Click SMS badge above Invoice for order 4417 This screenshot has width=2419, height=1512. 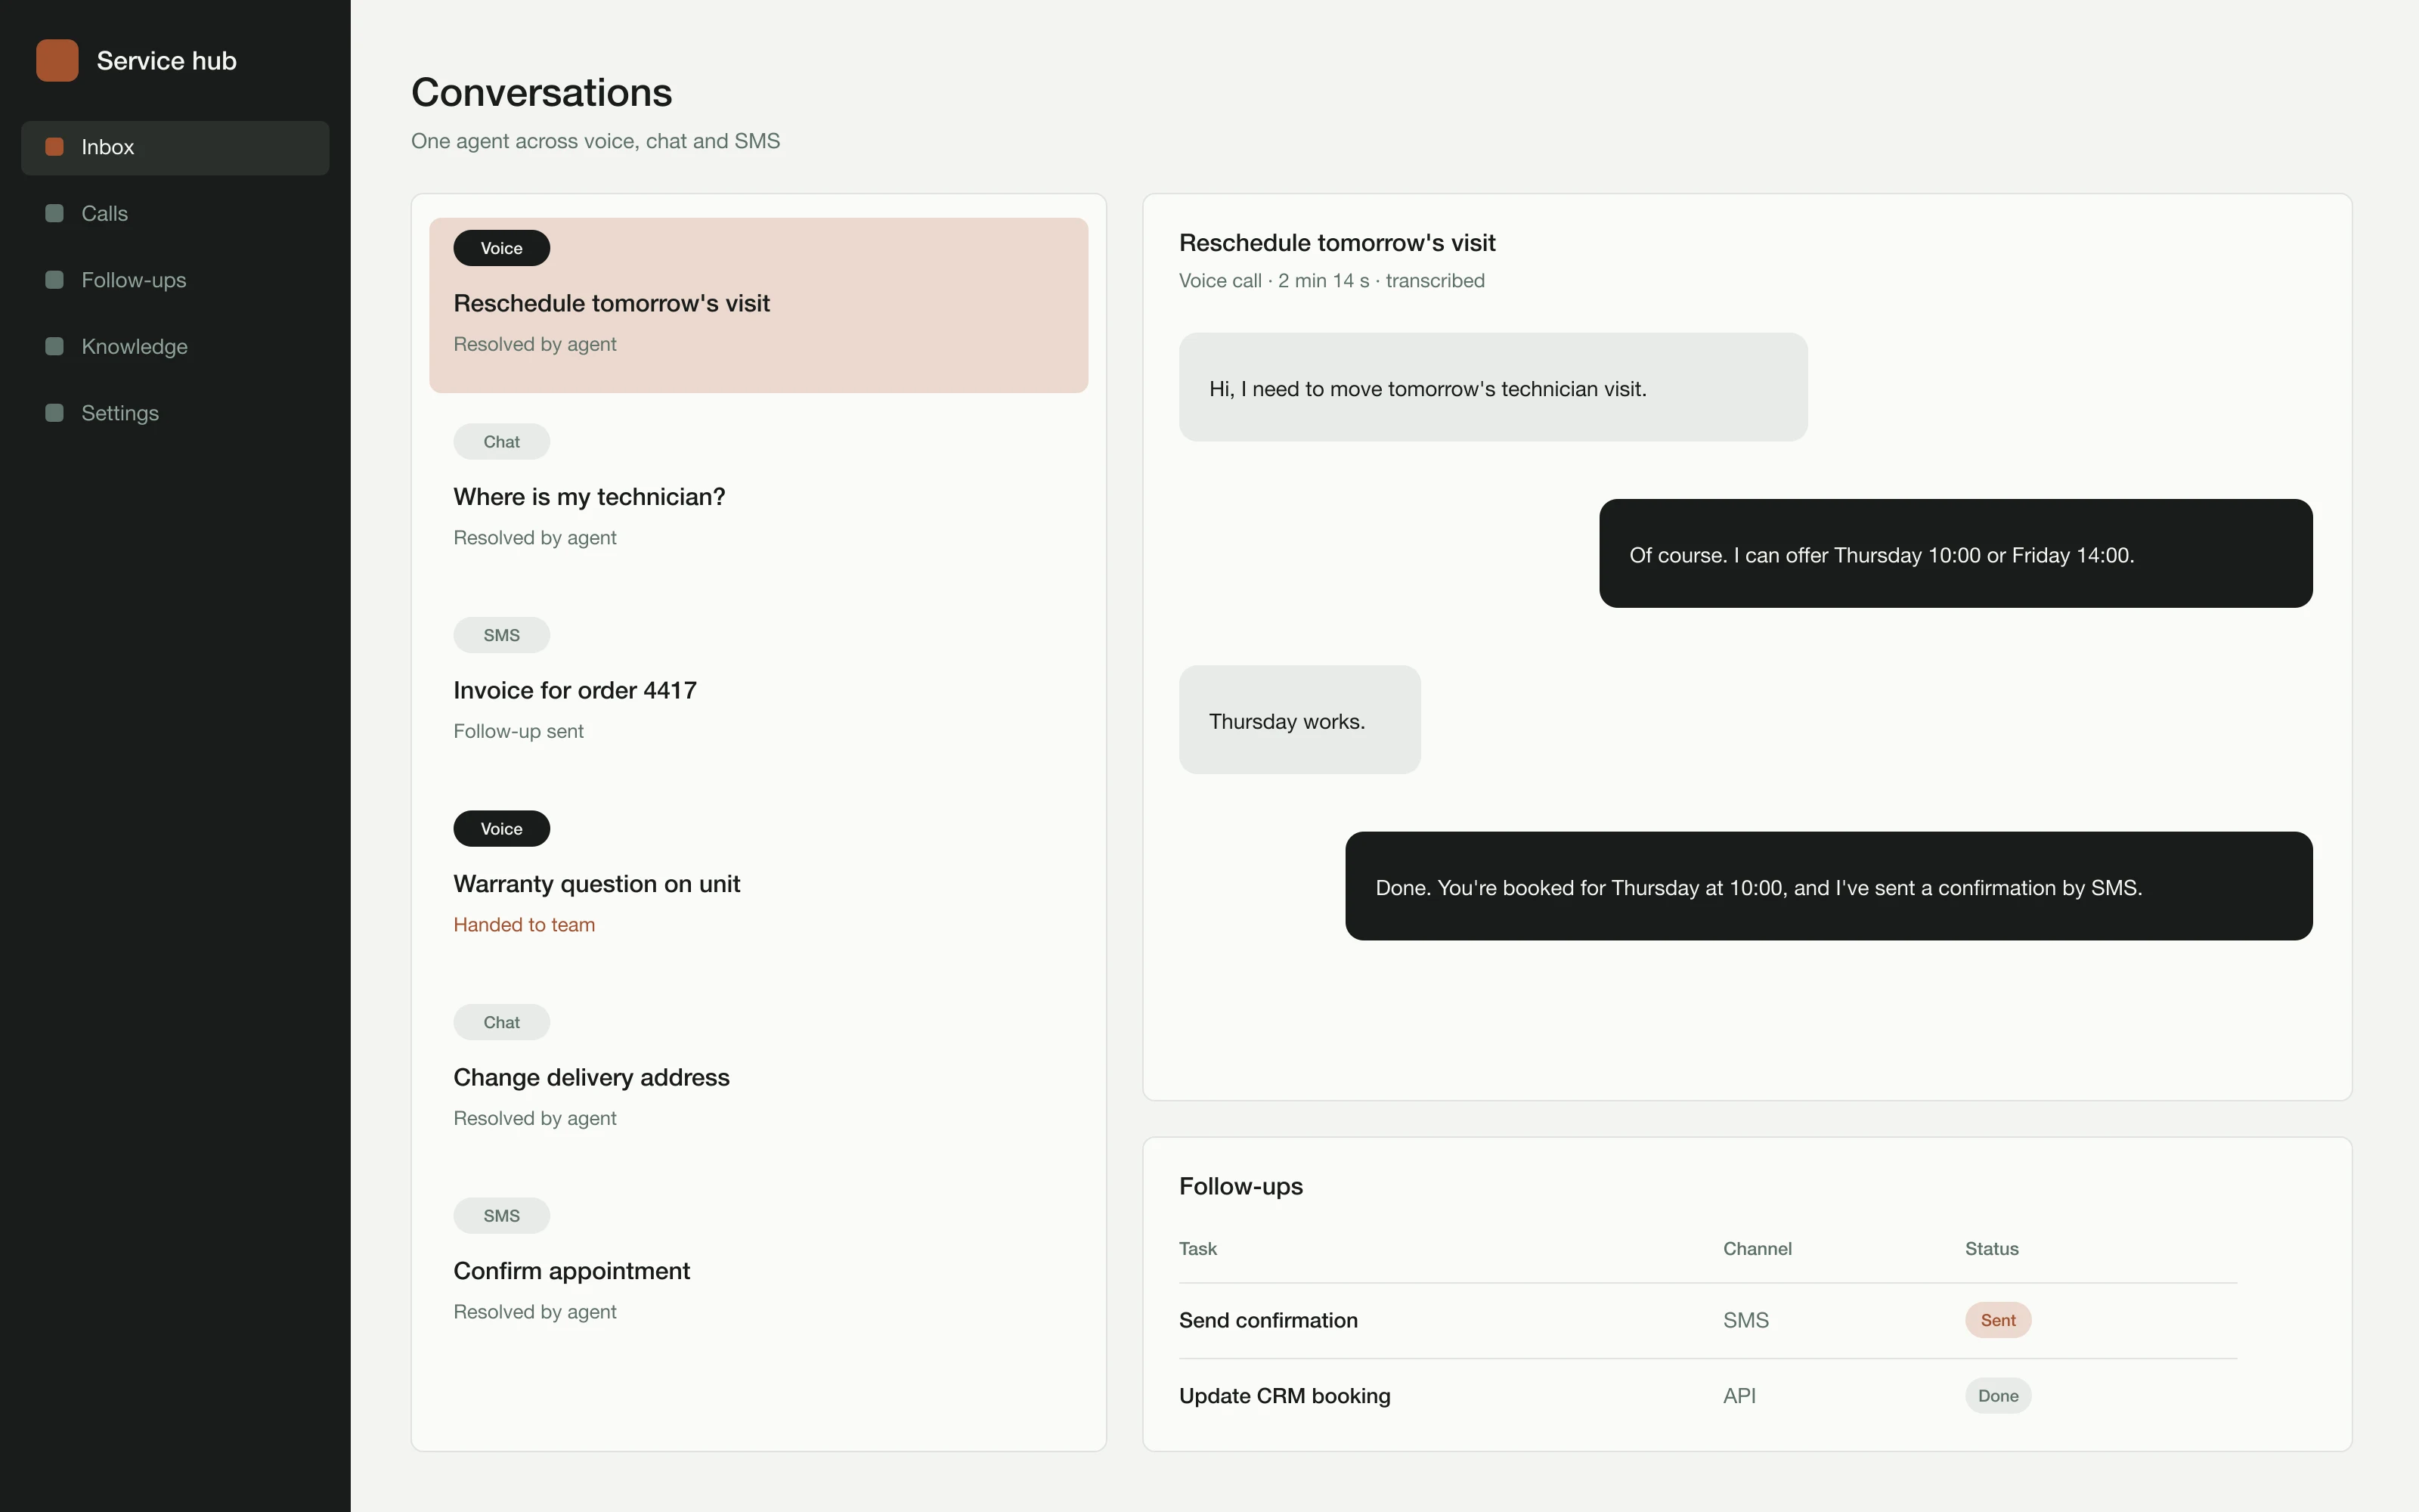[x=502, y=635]
